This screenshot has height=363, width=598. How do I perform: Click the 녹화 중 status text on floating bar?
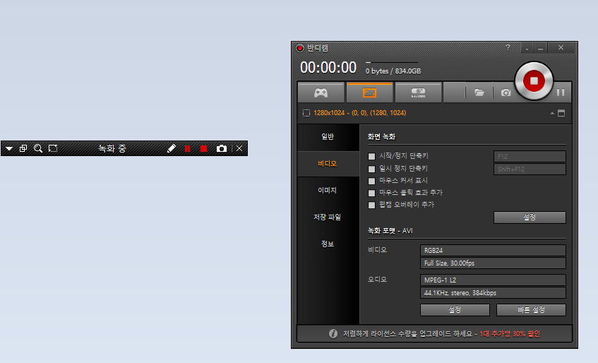112,148
